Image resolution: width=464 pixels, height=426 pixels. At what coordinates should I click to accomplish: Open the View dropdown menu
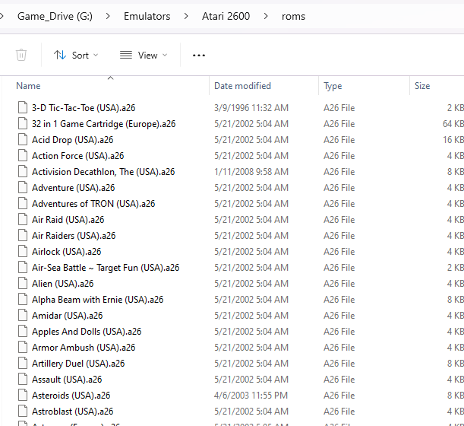pyautogui.click(x=144, y=55)
